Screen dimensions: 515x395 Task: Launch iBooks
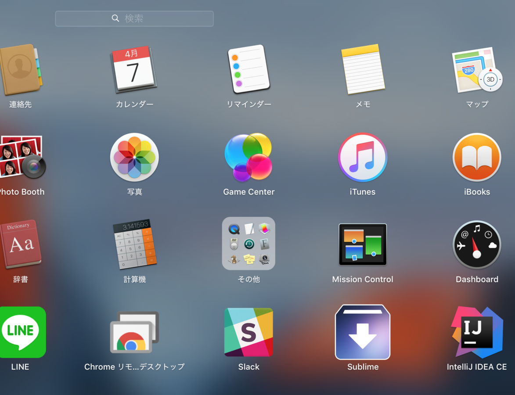477,157
